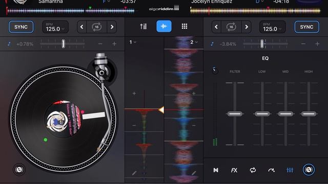
Task: Adjust the HIGH EQ fader
Action: (309, 113)
